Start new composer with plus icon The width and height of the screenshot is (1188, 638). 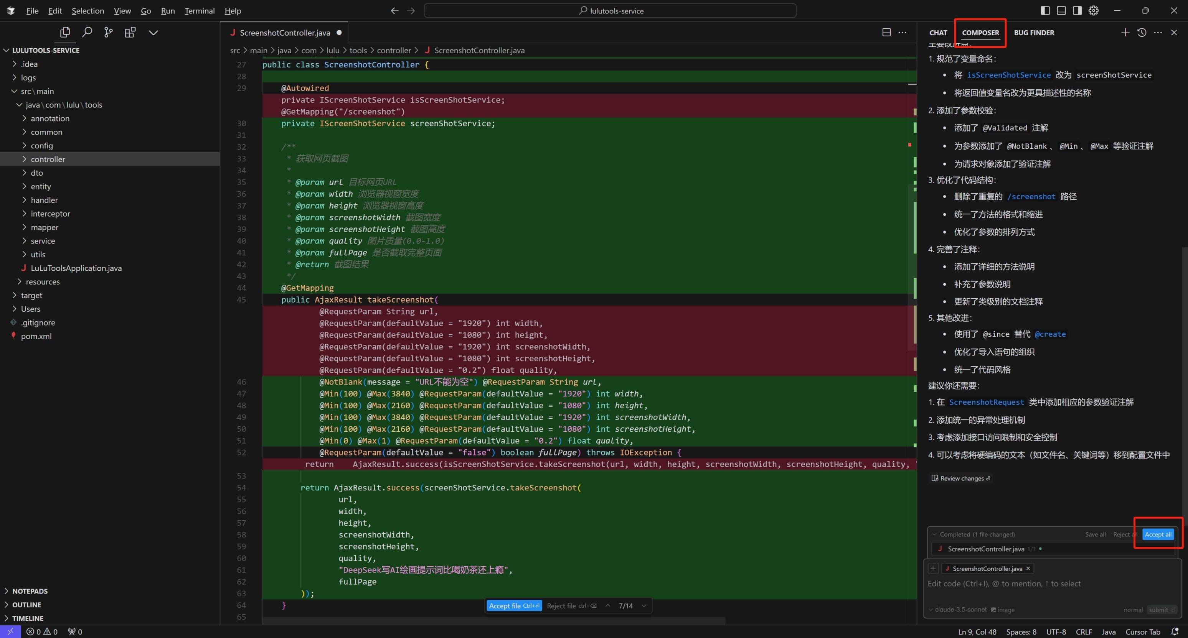(x=1125, y=32)
